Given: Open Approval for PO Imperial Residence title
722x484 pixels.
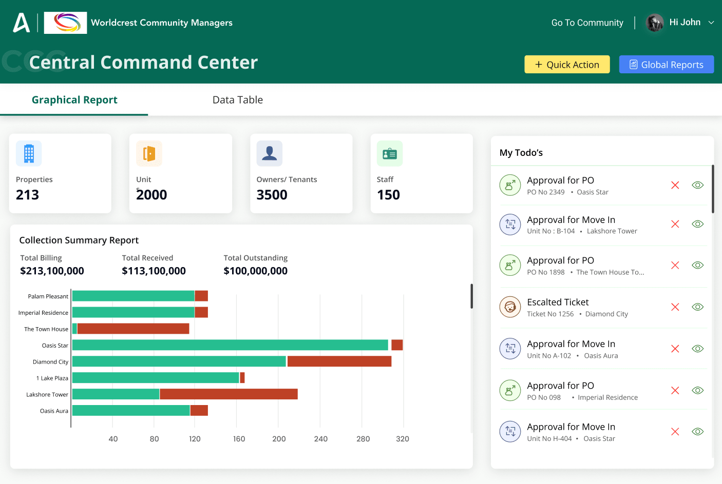Looking at the screenshot, I should [560, 386].
